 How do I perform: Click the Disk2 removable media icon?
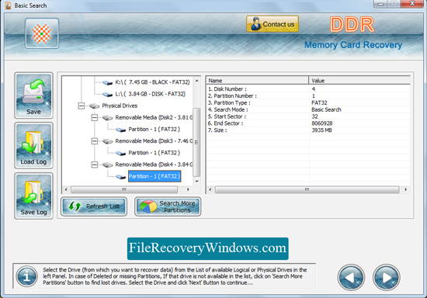click(108, 118)
